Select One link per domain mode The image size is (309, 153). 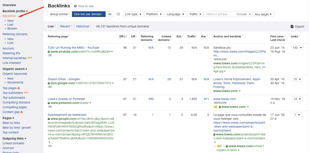tap(89, 14)
